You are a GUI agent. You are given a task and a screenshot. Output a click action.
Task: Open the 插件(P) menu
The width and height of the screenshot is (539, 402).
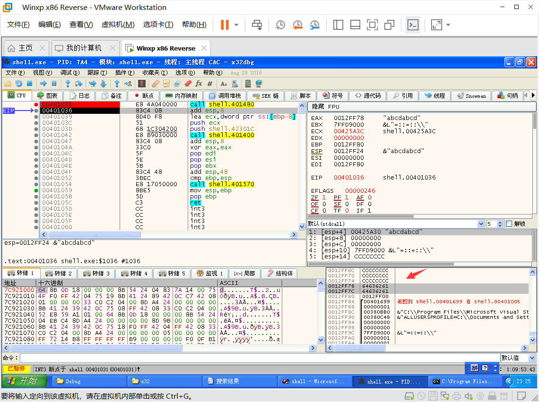click(x=124, y=73)
